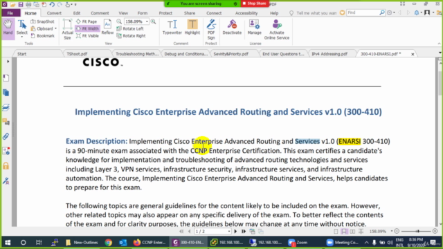Image resolution: width=443 pixels, height=249 pixels.
Task: Activate the Select text tool
Action: [21, 28]
